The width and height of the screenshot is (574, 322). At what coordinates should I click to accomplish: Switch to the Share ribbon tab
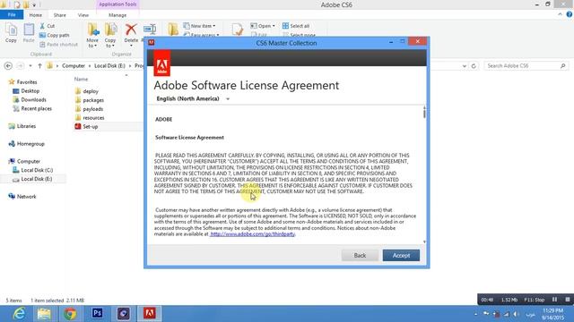(x=60, y=15)
